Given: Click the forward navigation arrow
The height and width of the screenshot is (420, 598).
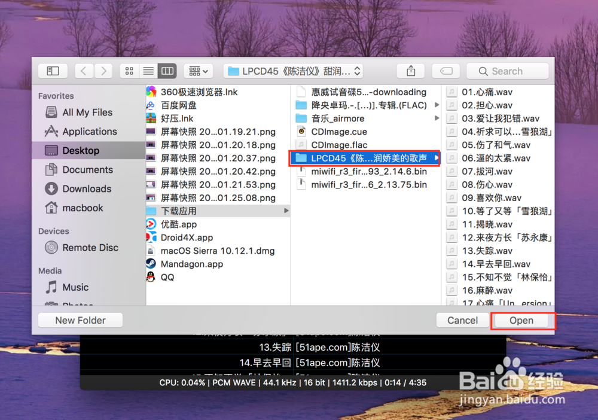Looking at the screenshot, I should pyautogui.click(x=103, y=71).
